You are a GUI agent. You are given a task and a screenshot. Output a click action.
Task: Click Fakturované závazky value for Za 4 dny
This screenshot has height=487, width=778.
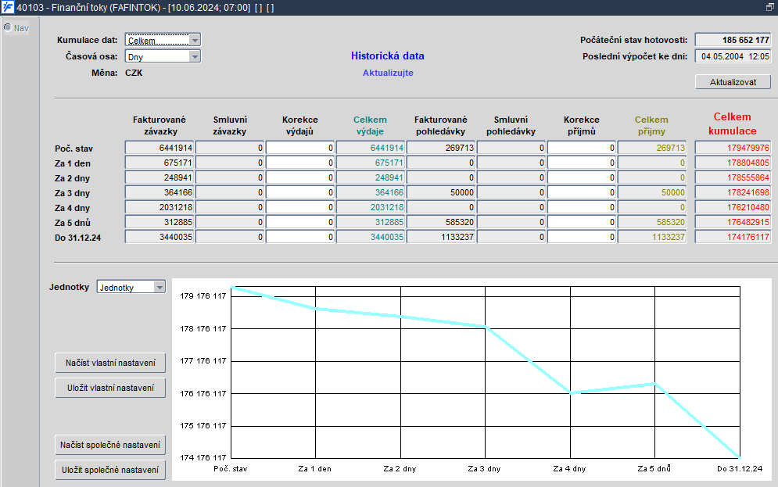coord(160,207)
